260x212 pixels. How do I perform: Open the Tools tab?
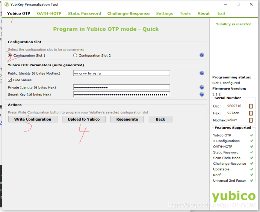coord(185,13)
